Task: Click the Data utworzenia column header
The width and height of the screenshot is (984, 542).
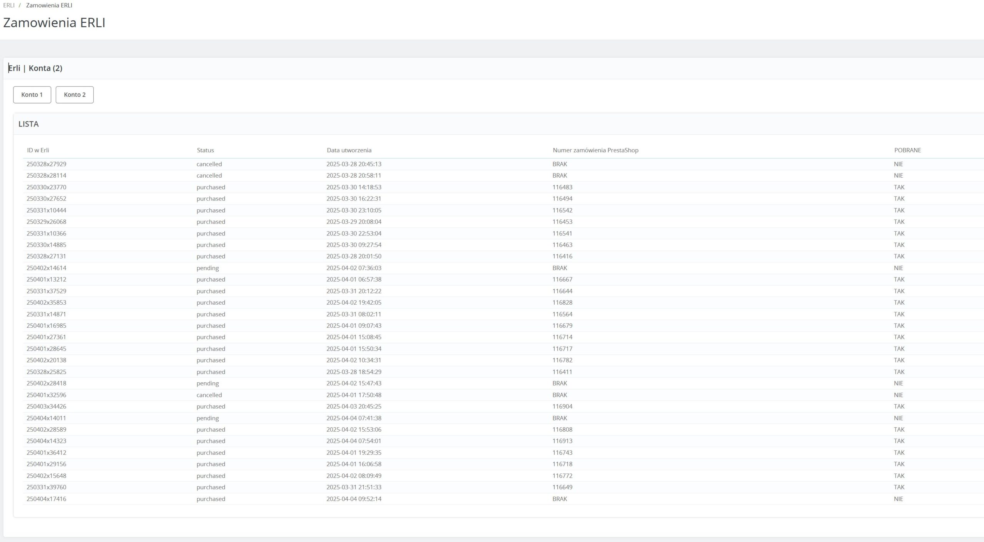Action: [x=349, y=150]
